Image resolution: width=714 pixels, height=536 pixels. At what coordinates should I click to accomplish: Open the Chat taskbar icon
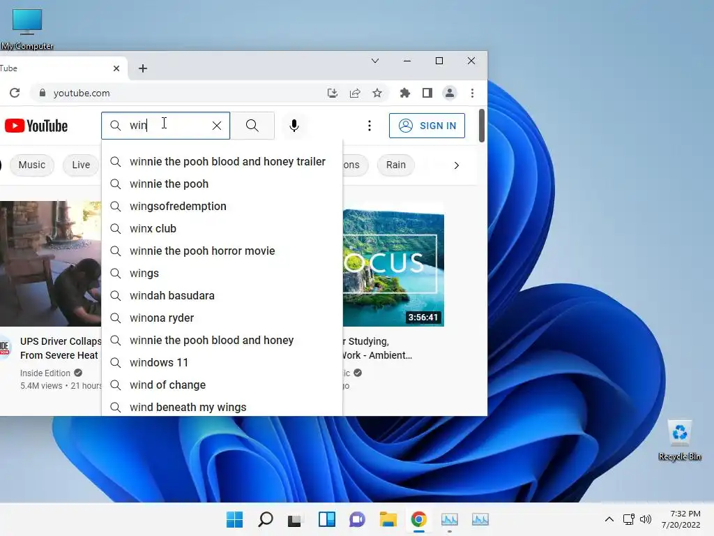[358, 519]
